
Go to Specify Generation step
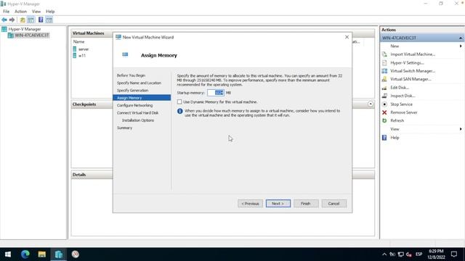[x=132, y=90]
